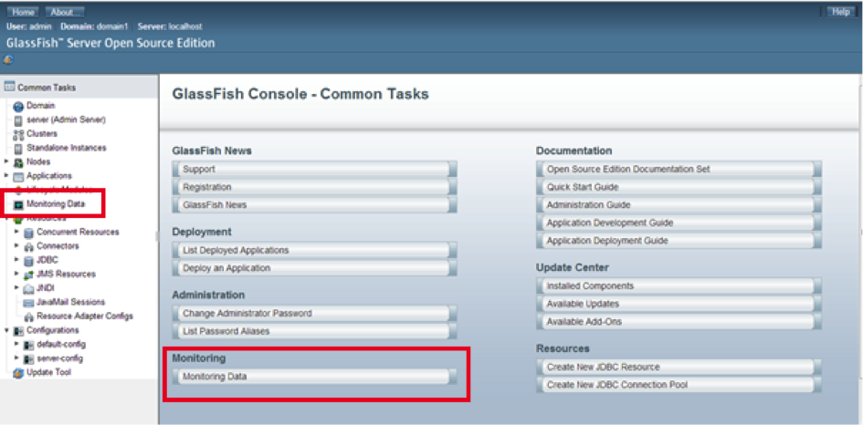The image size is (863, 425).
Task: Click the Resource Adapter Configs icon
Action: (28, 316)
